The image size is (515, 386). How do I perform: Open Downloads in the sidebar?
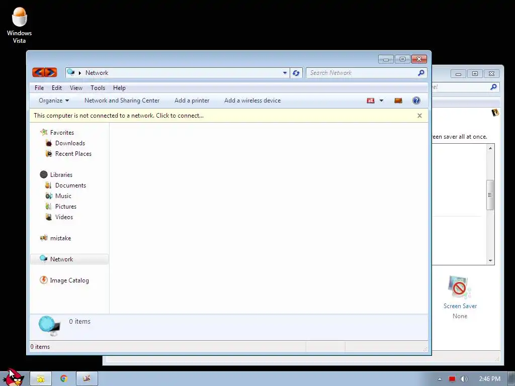coord(70,143)
